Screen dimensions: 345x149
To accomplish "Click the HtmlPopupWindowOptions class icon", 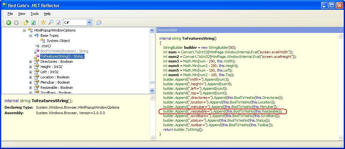I will 31,30.
